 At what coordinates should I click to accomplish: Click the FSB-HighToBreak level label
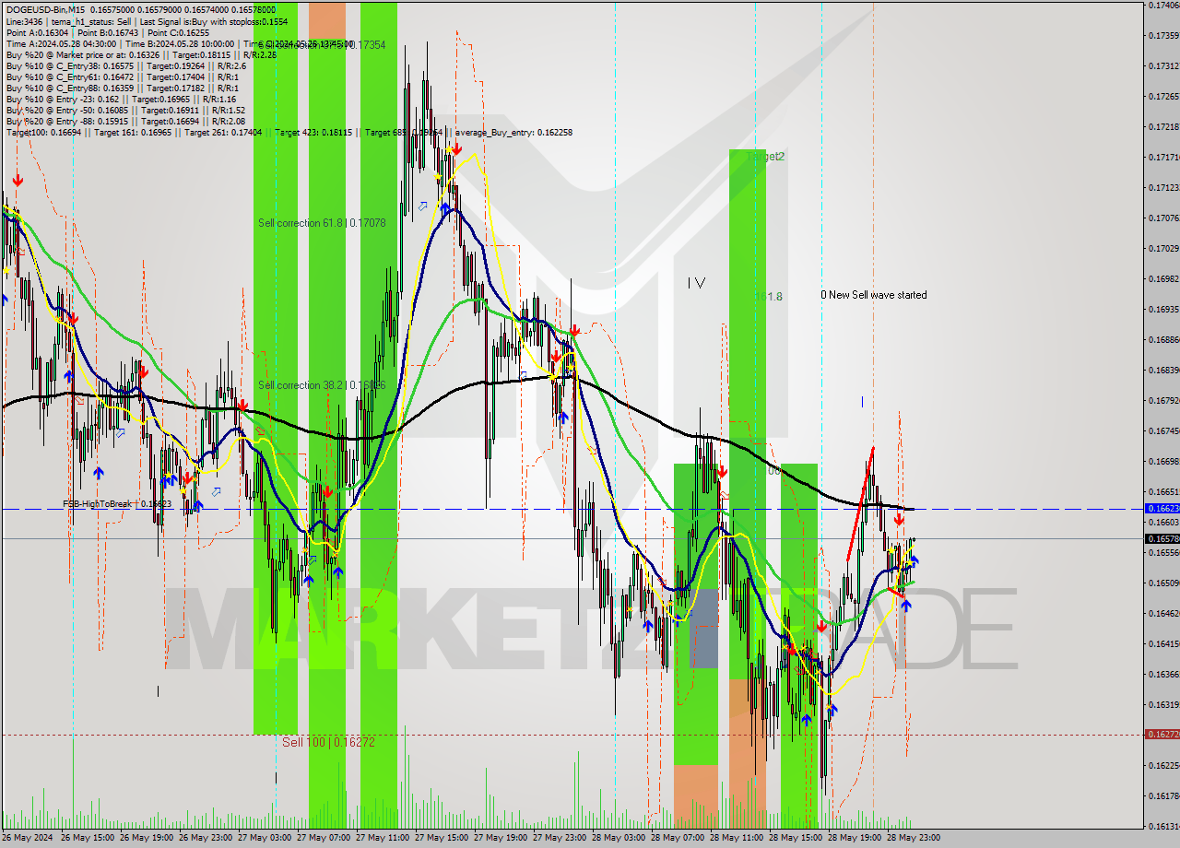click(x=116, y=504)
